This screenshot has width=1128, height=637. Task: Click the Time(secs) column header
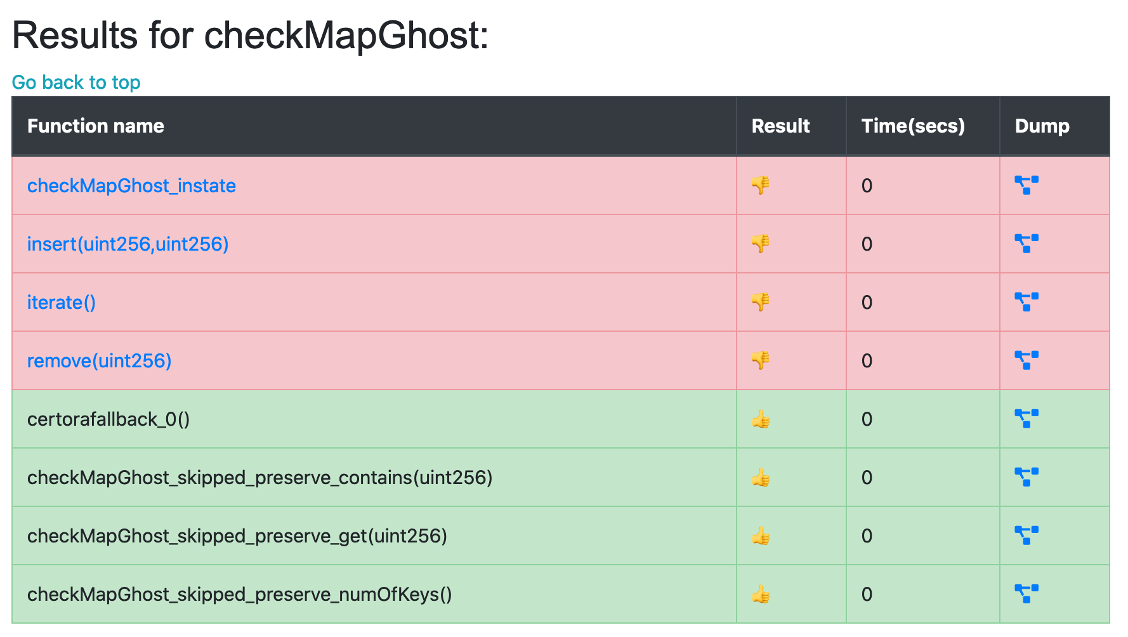pyautogui.click(x=912, y=126)
